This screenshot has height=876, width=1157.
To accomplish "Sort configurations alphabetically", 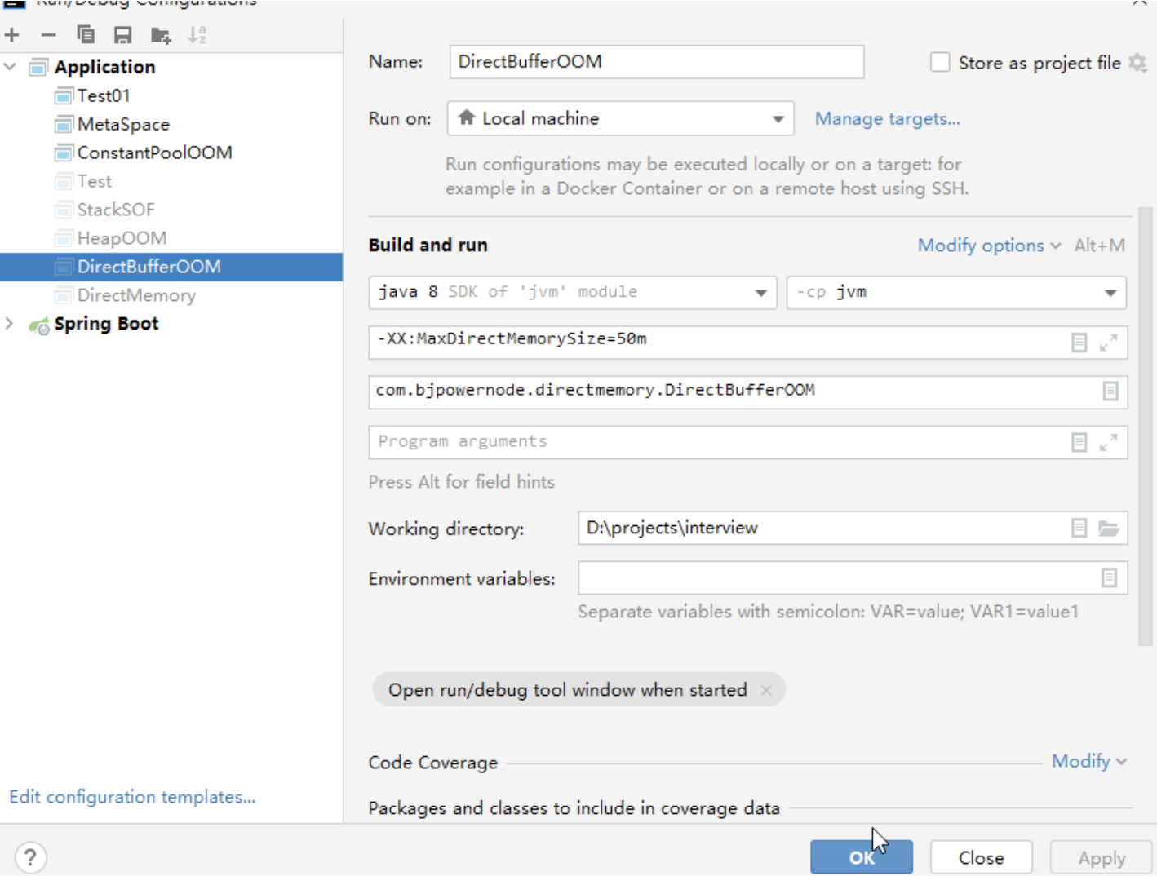I will pyautogui.click(x=197, y=35).
